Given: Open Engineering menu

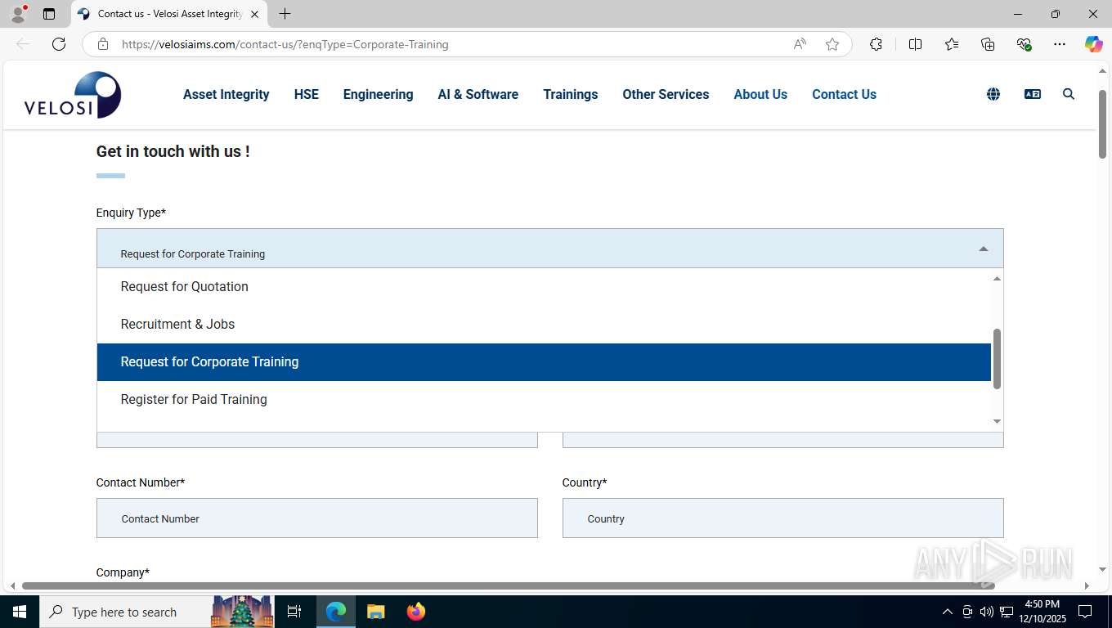Looking at the screenshot, I should click(379, 95).
